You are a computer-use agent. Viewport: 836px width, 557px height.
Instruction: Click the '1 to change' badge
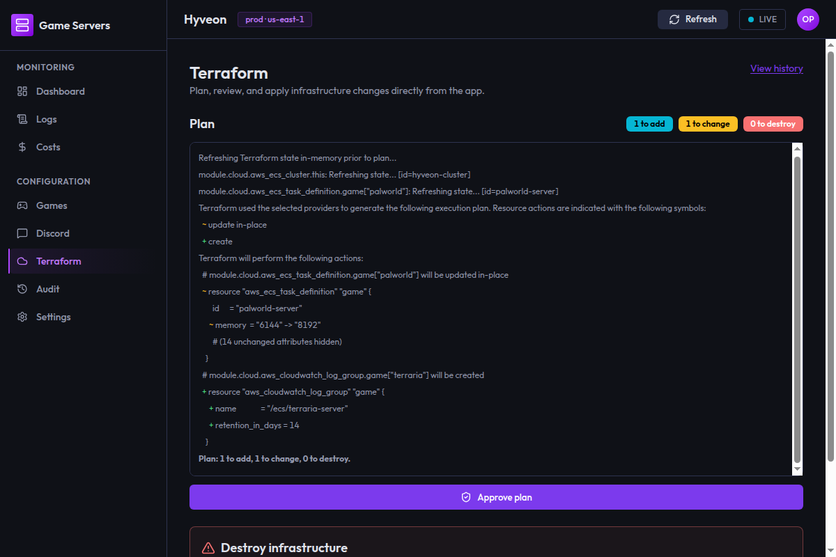tap(708, 124)
